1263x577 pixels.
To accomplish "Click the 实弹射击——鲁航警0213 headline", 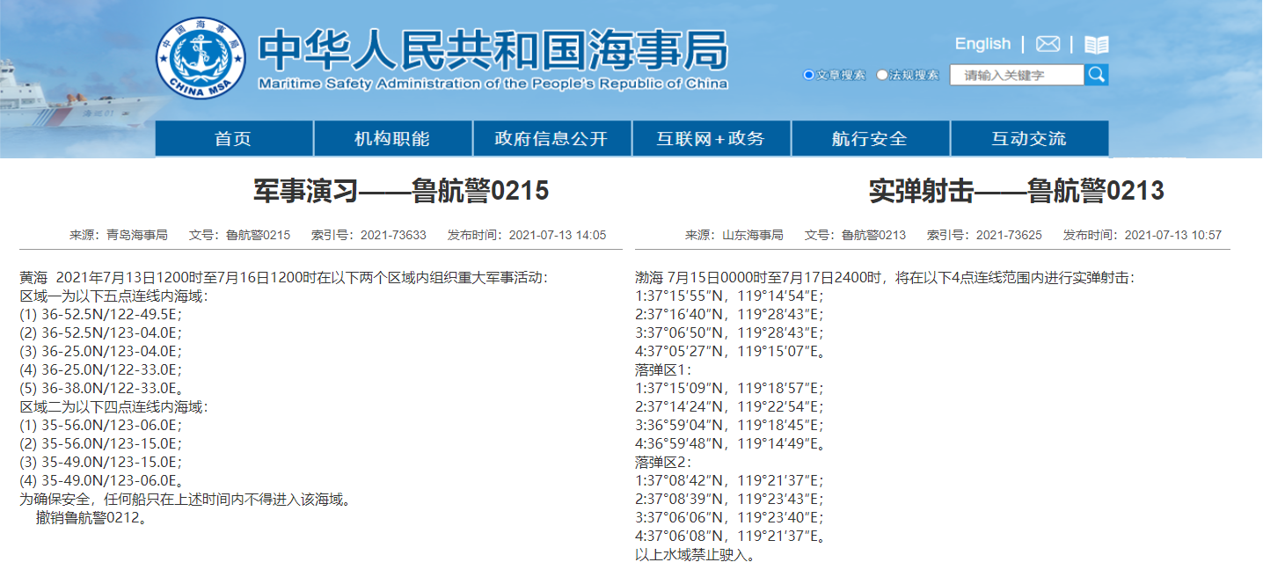I will 1017,191.
